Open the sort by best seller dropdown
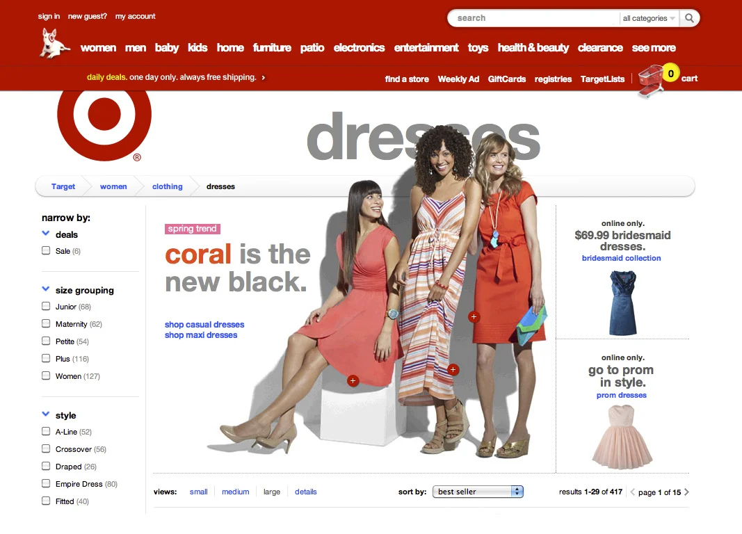Viewport: 742px width, 534px height. coord(478,492)
